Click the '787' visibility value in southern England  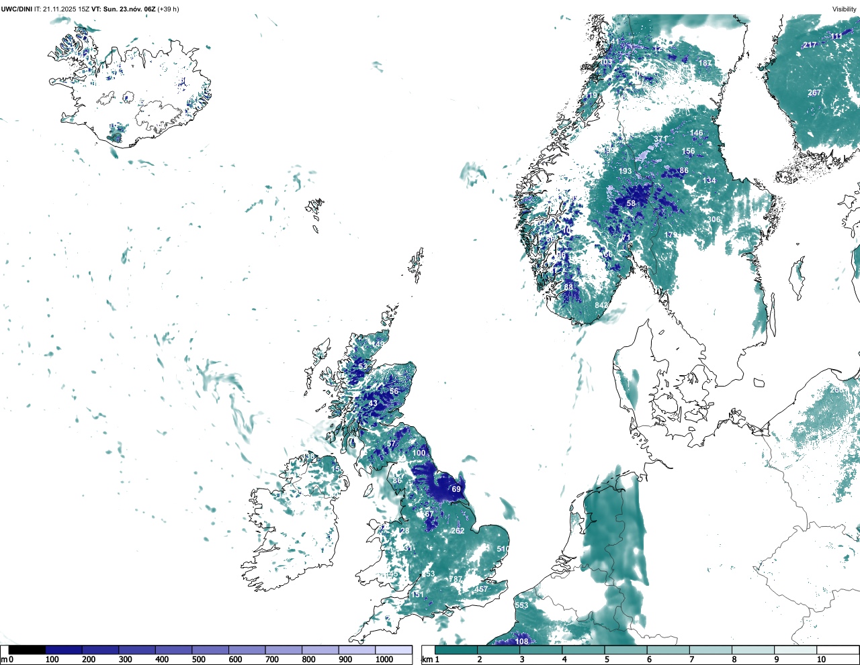pos(456,579)
